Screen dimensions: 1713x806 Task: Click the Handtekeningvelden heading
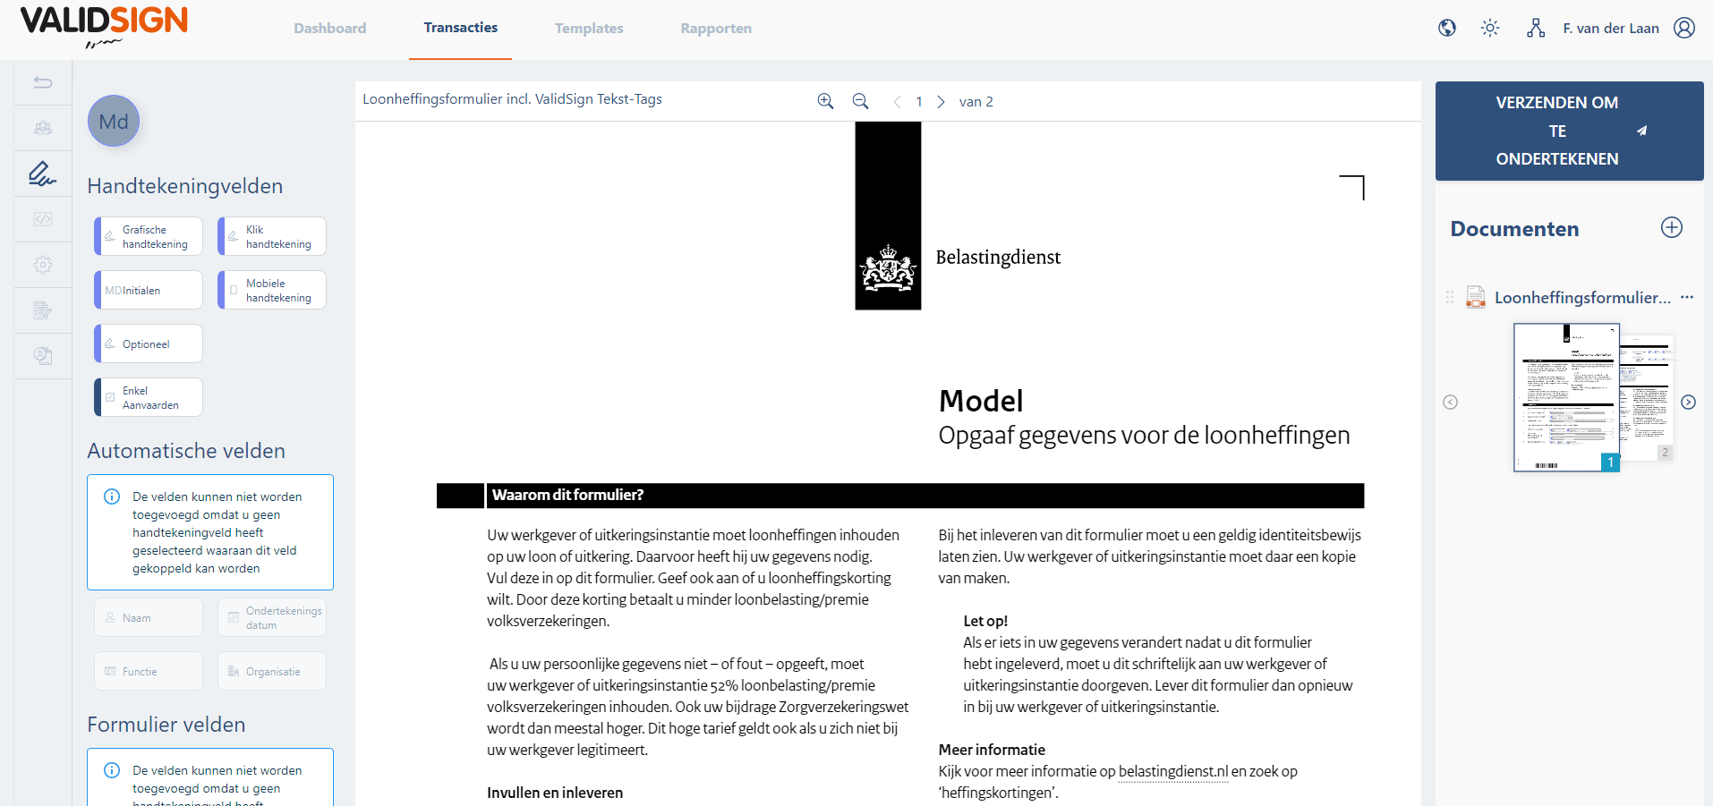(x=184, y=186)
